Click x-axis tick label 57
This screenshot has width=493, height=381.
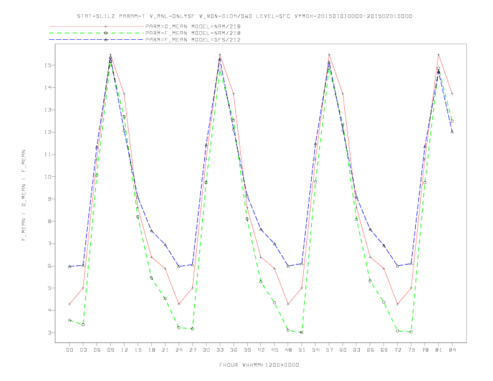(x=329, y=350)
